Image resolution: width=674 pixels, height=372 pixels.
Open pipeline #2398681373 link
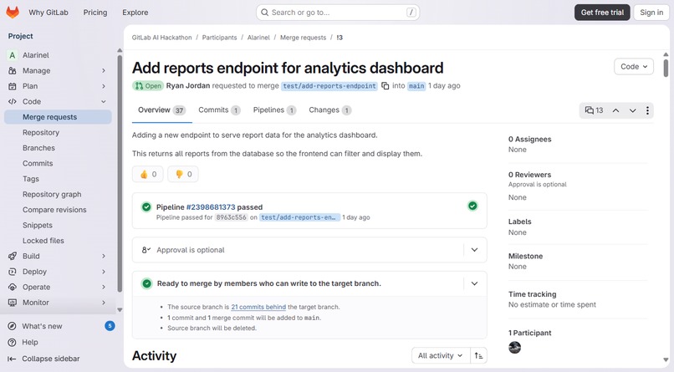211,207
